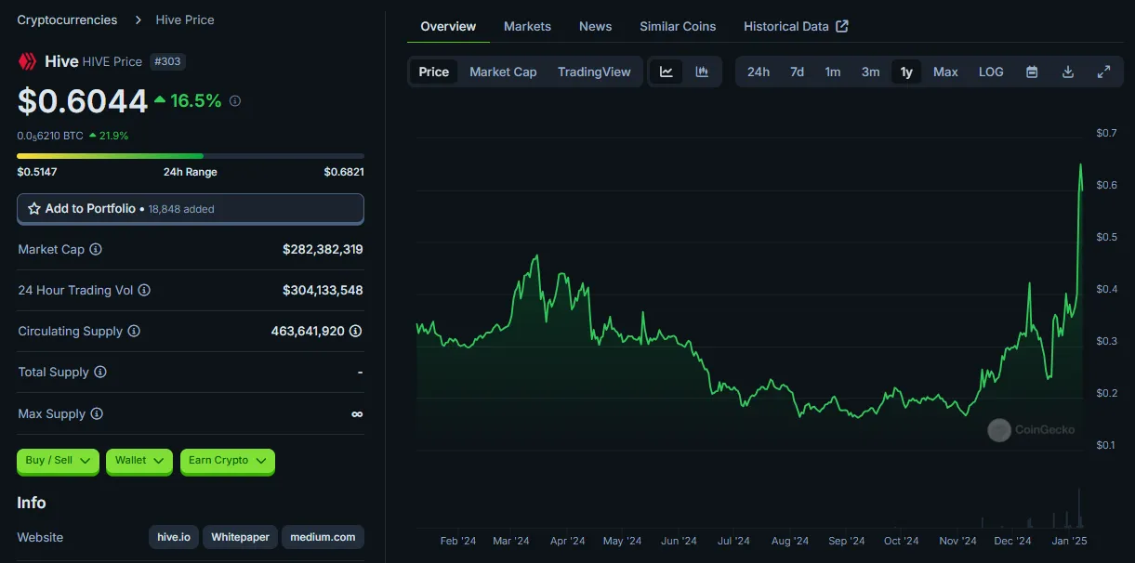Switch to the line chart view icon

coord(666,72)
